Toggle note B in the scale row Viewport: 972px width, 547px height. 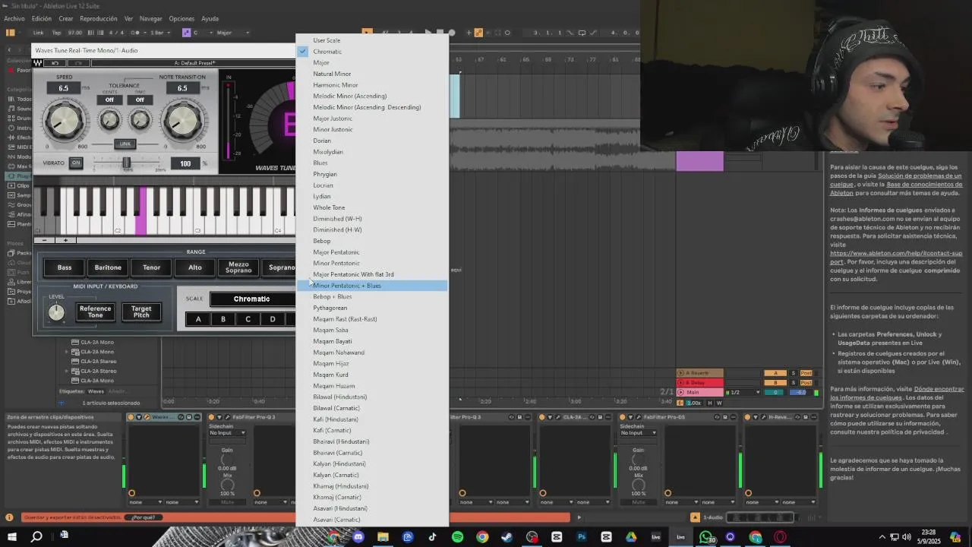point(223,319)
